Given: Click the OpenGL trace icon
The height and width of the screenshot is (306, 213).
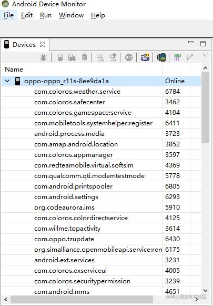Looking at the screenshot, I should point(189,57).
